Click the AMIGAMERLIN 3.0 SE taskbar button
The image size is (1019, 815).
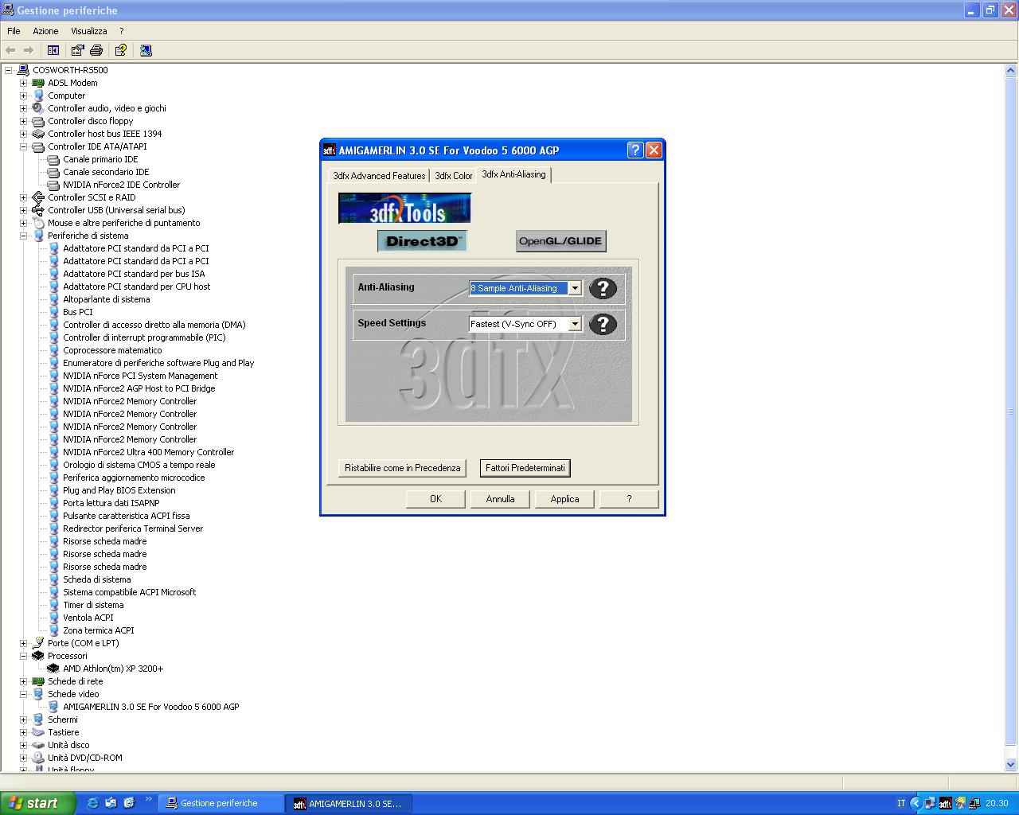point(349,803)
